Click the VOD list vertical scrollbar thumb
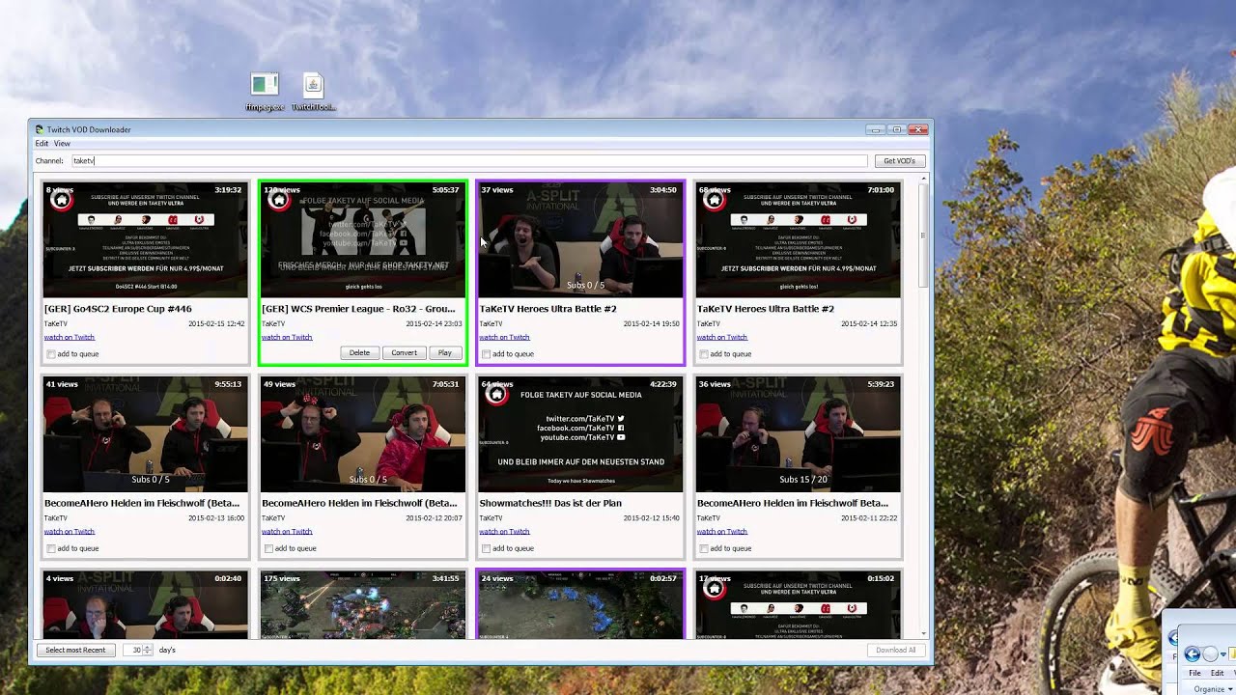Viewport: 1236px width, 695px height. [923, 236]
